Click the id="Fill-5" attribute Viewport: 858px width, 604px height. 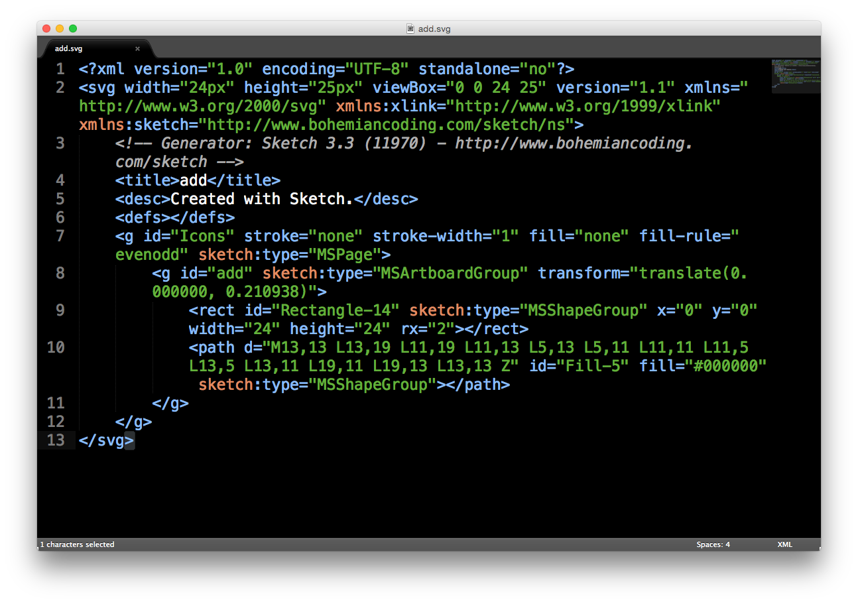tap(579, 366)
